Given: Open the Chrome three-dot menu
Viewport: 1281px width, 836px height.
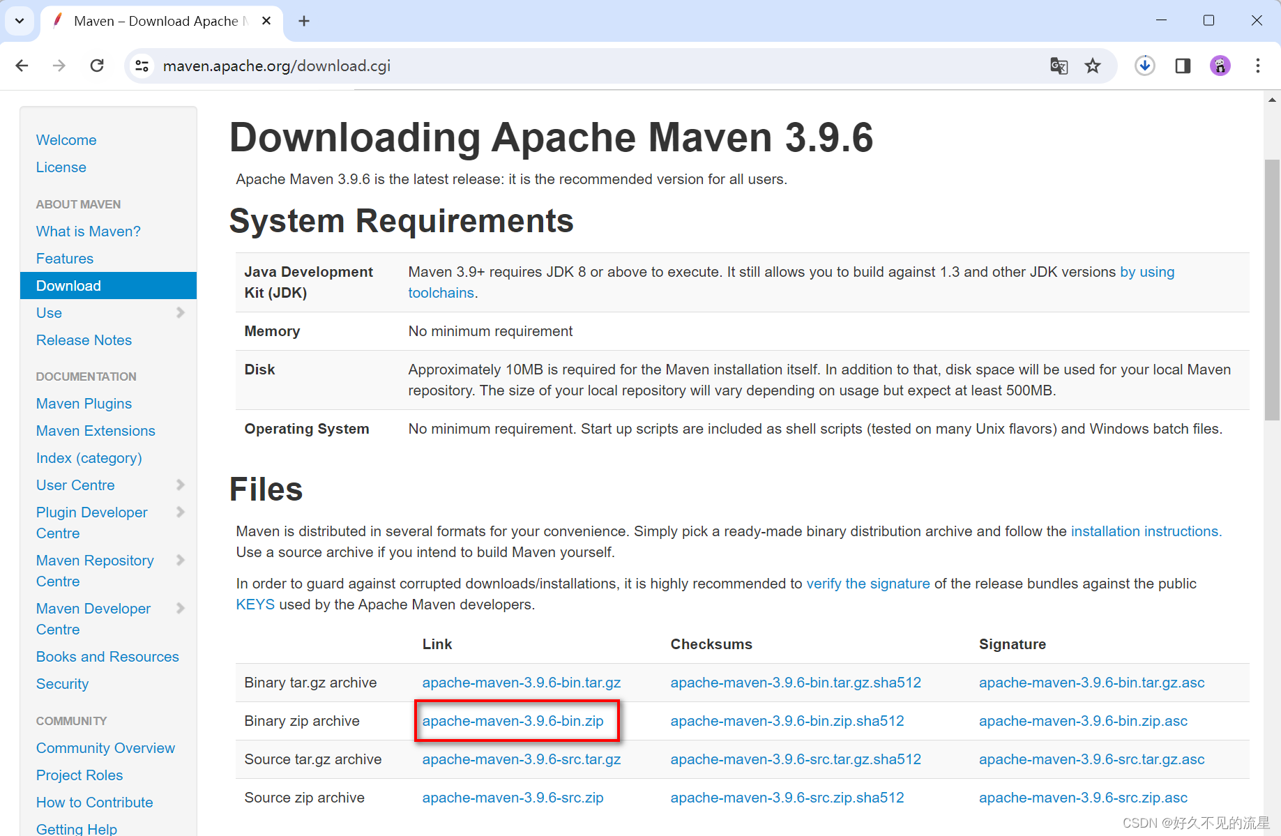Looking at the screenshot, I should click(1258, 66).
